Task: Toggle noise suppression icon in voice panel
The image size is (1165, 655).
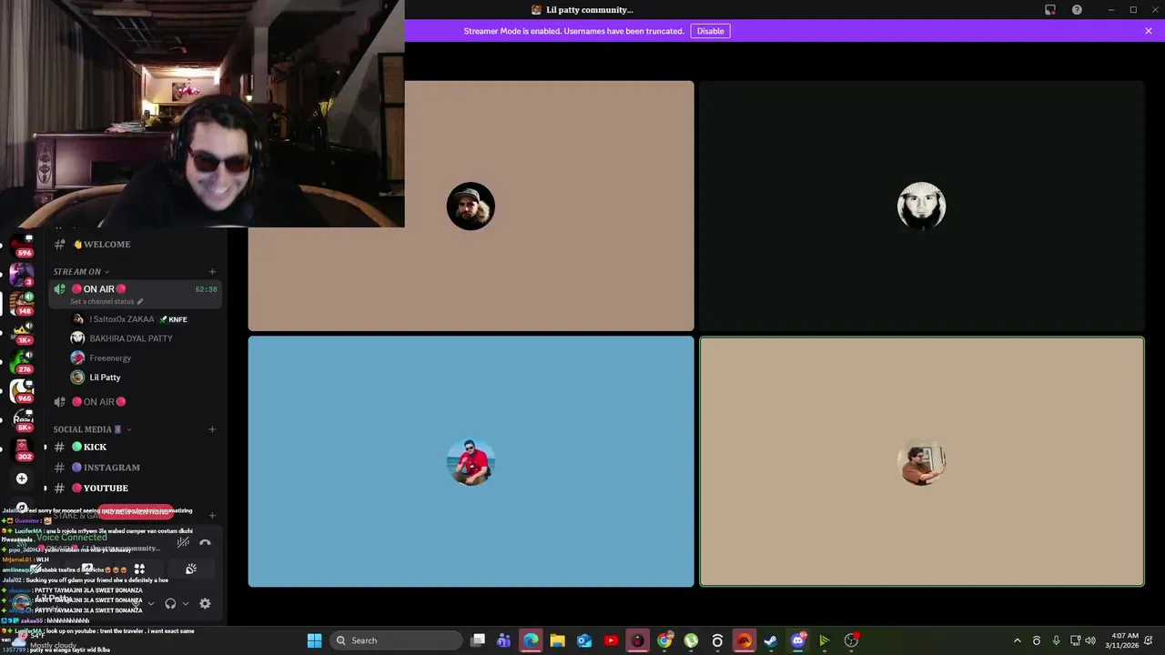Action: 183,543
